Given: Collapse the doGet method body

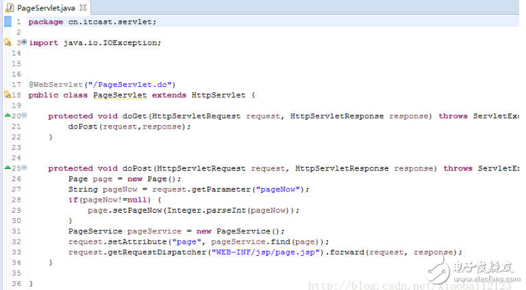Looking at the screenshot, I should (x=24, y=116).
